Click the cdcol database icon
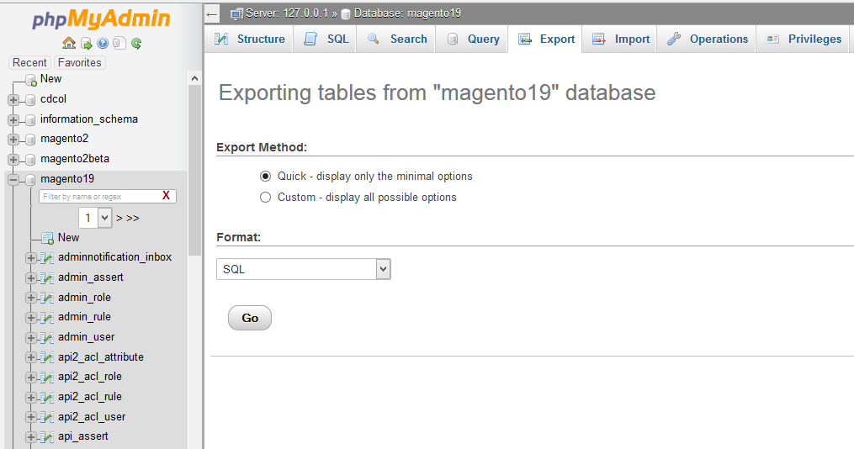This screenshot has height=449, width=854. 30,100
